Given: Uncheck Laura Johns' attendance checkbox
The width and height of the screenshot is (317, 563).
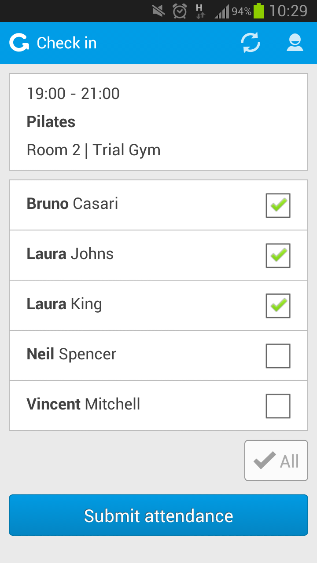Looking at the screenshot, I should point(278,256).
